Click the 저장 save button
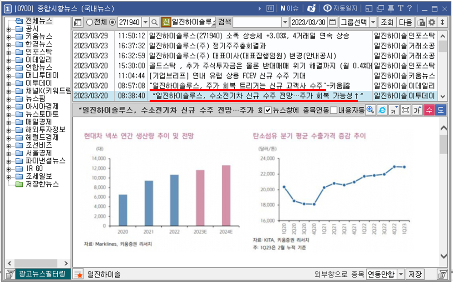 coord(415,274)
